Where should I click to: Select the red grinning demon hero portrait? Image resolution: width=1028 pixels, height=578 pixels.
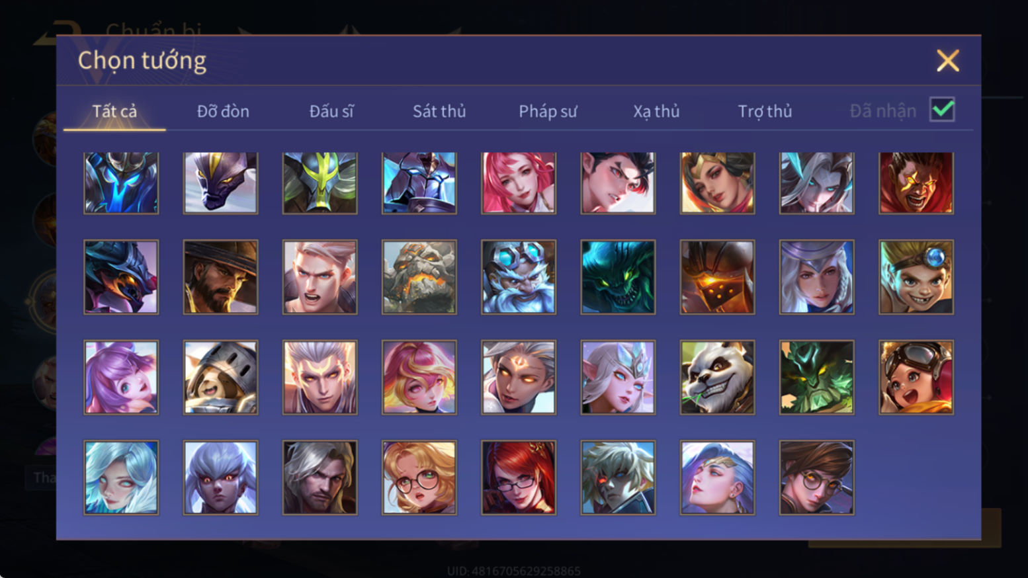[916, 183]
